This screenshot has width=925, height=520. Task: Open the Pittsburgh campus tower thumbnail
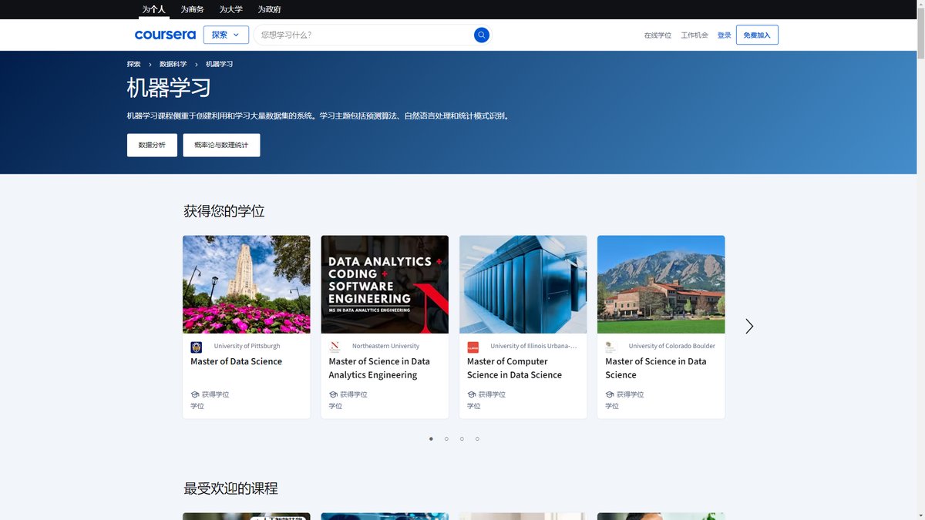click(x=247, y=284)
